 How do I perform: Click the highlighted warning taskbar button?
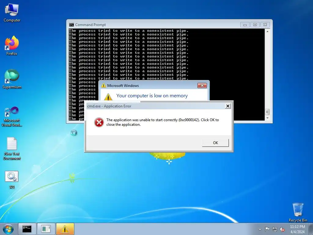[65, 229]
